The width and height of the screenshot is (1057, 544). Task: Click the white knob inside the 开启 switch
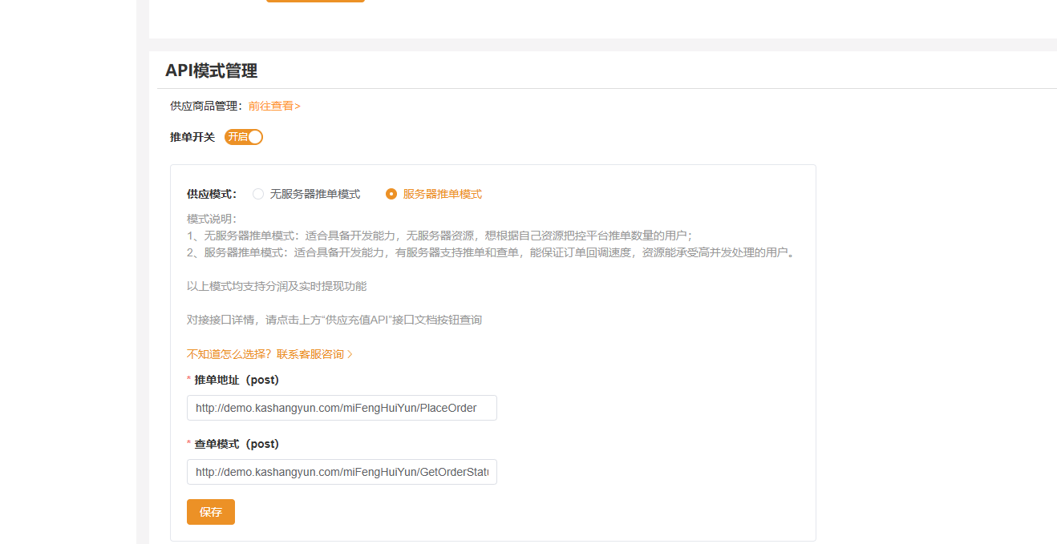click(255, 137)
